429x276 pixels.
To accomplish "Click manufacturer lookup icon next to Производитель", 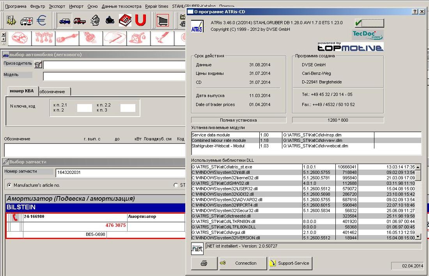I will [x=38, y=65].
